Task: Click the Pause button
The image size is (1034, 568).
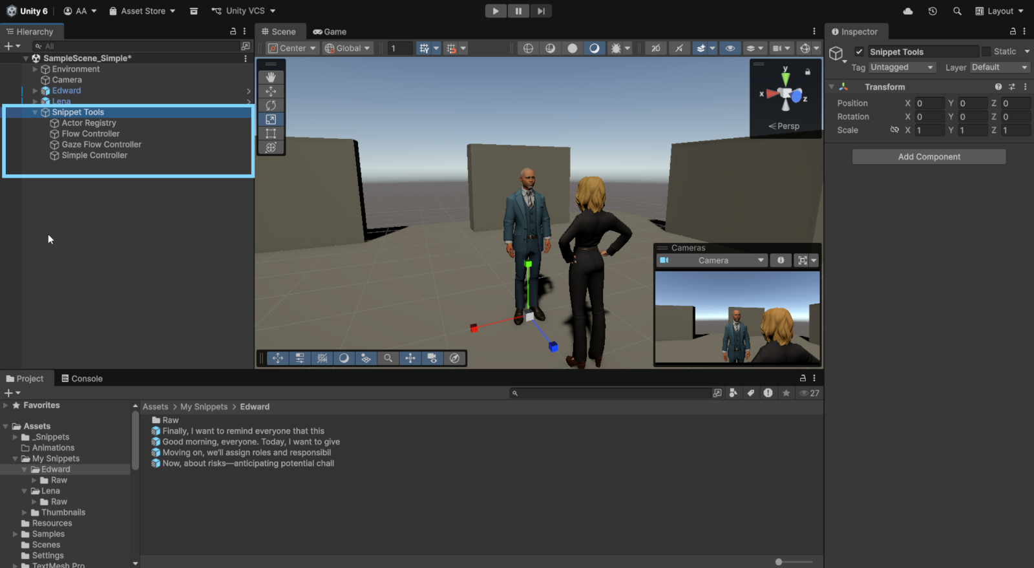Action: pos(518,11)
